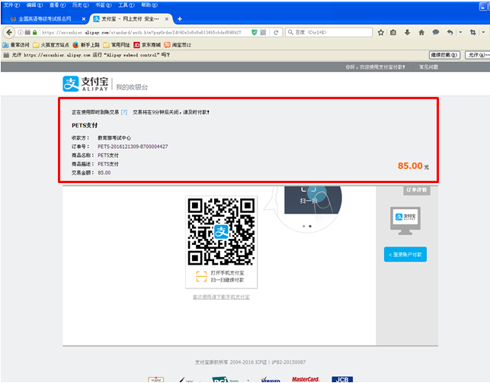Open the 工具 menu in the menu bar

[x=123, y=5]
